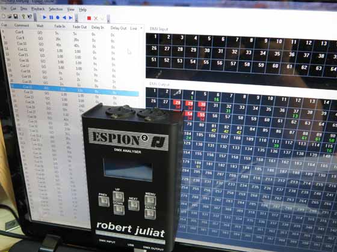337x252 pixels.
Task: Pause playback with the blue Pause icon
Action: (x=51, y=17)
